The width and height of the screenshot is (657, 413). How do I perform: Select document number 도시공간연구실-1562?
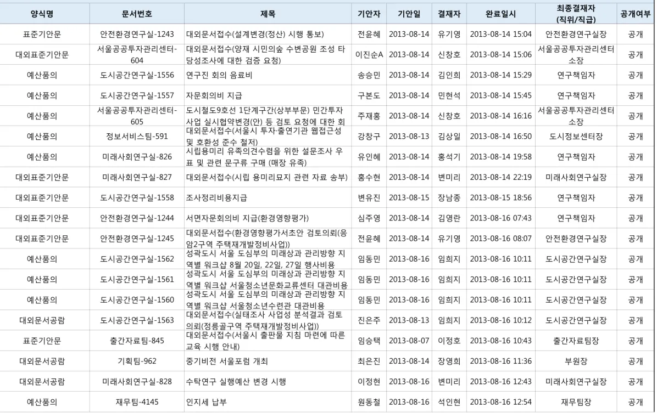coord(137,259)
